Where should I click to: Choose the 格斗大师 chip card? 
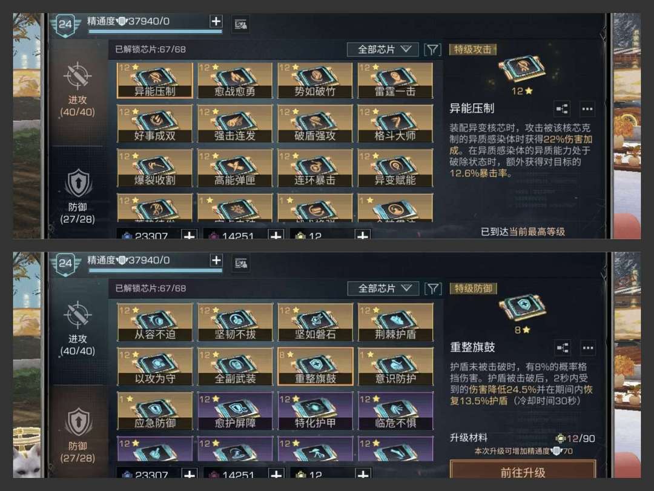click(x=395, y=124)
